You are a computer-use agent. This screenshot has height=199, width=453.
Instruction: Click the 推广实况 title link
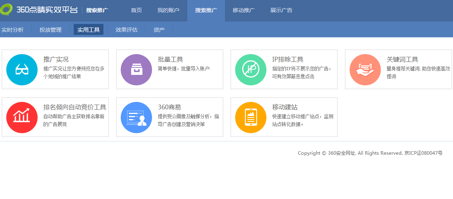[x=56, y=60]
